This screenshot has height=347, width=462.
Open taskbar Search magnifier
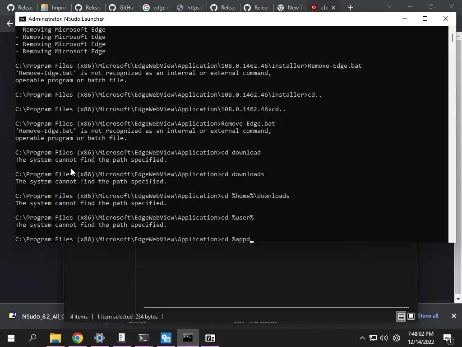pos(32,338)
